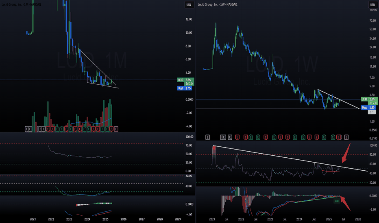
Task: Click the last gray upcoming earnings marker, monthly chart
Action: tap(116, 129)
